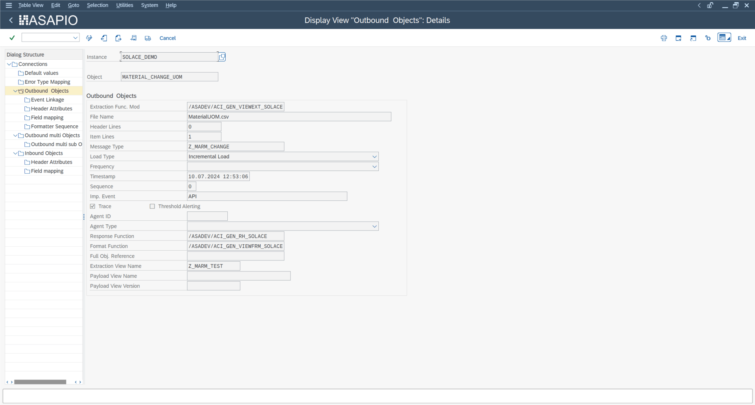Toggle the Trace checkbox
The image size is (755, 405).
click(x=93, y=206)
